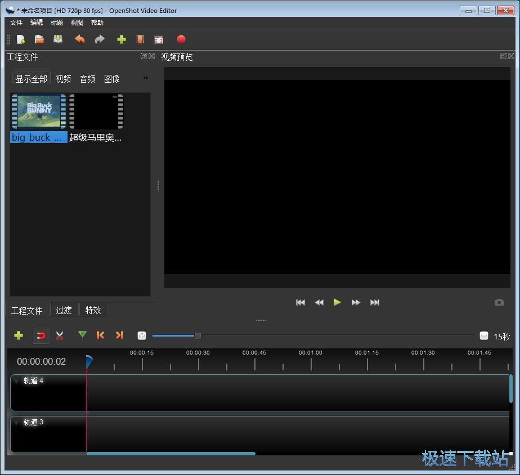Collapse track 轨道 4 with its arrow
Screen dimensions: 520x475
click(16, 381)
